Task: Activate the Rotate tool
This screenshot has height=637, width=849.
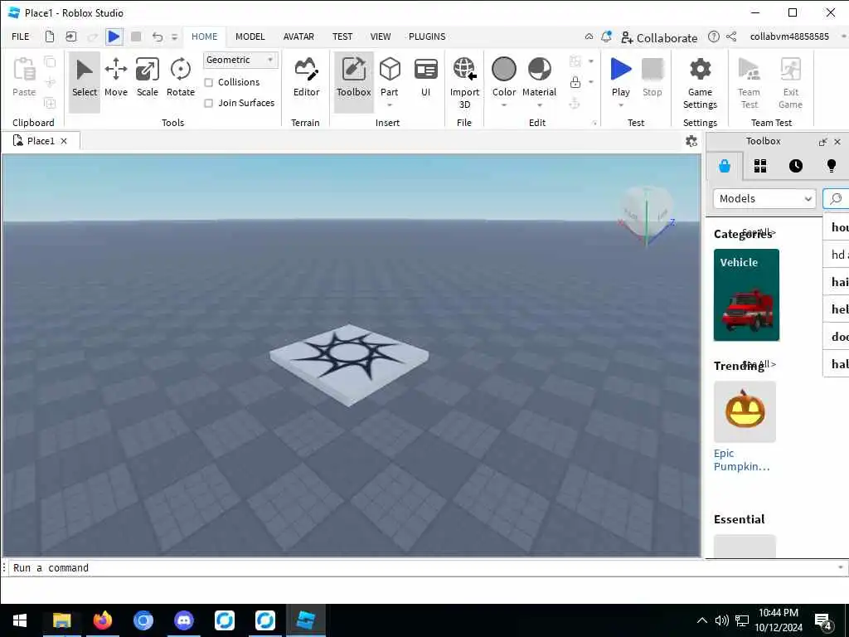Action: pos(180,79)
